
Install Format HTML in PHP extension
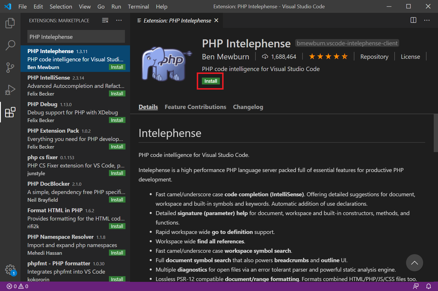pos(117,226)
